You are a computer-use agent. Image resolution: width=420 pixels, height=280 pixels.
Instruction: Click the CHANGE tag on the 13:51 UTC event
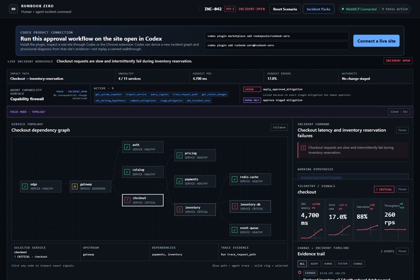pos(310,273)
